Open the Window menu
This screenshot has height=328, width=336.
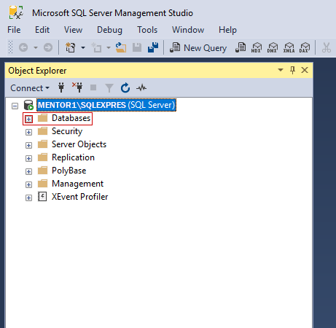[x=188, y=30]
